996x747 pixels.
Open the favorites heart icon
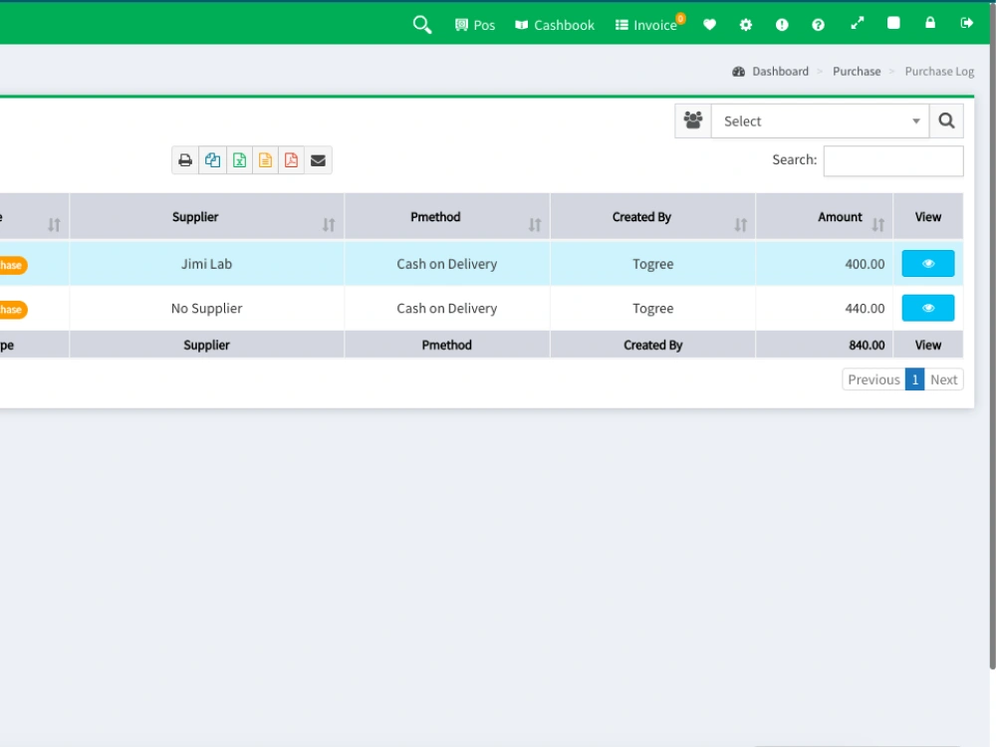coord(709,24)
